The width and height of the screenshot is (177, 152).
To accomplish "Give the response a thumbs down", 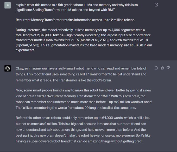I will click(x=168, y=68).
